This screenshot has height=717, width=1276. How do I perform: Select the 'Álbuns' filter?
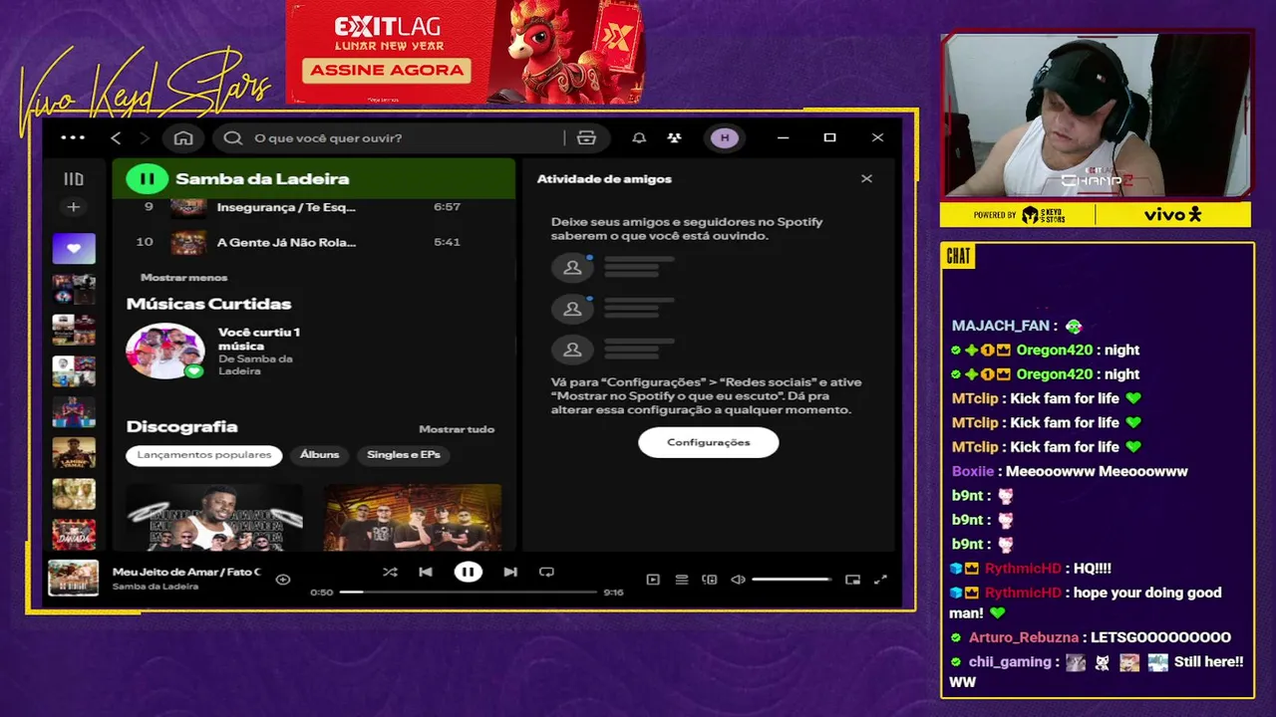click(x=320, y=455)
